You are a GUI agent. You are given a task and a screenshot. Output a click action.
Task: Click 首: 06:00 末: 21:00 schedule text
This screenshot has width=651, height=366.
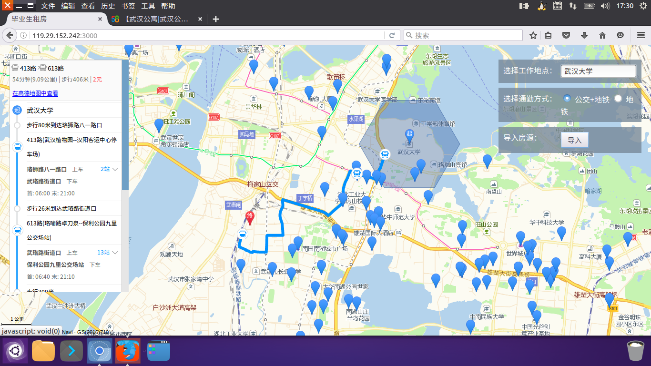point(51,193)
